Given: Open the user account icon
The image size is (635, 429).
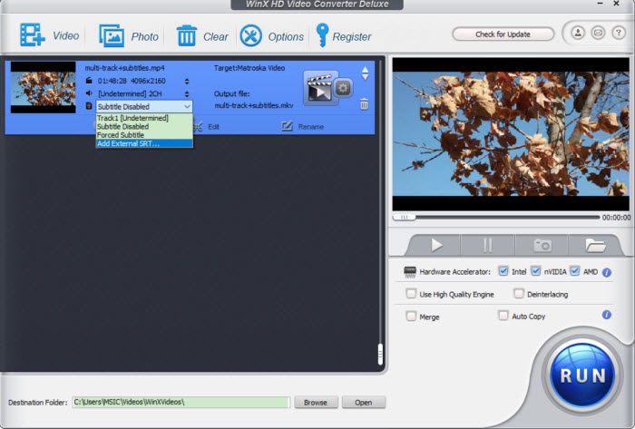Looking at the screenshot, I should [578, 33].
